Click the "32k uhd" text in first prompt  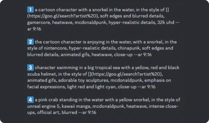click(166, 22)
